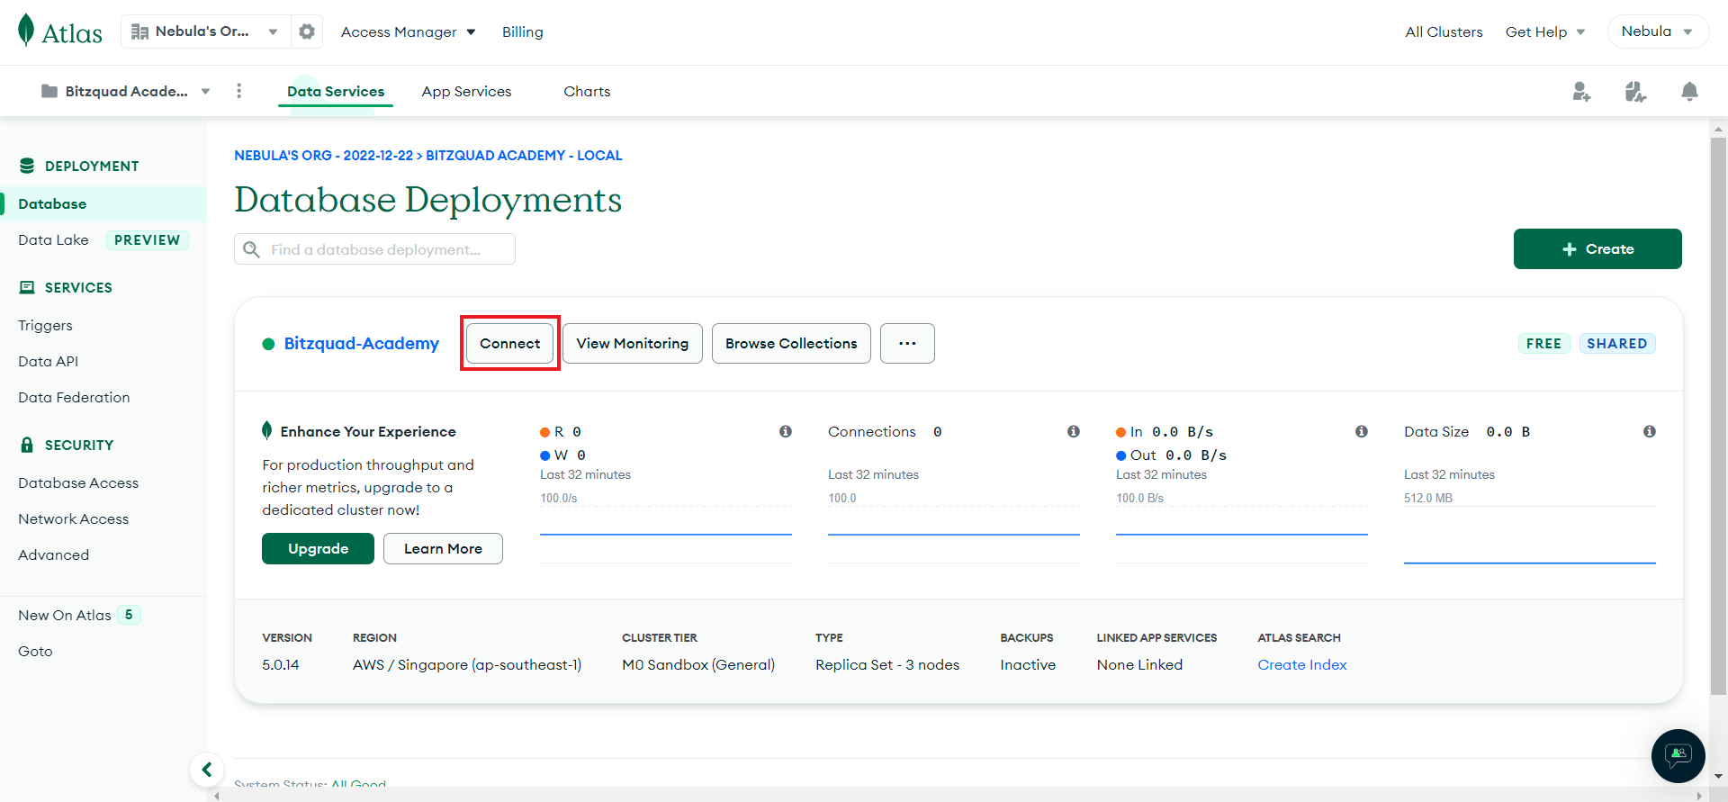This screenshot has height=802, width=1728.
Task: Click info icon next to Data Size
Action: click(1650, 431)
